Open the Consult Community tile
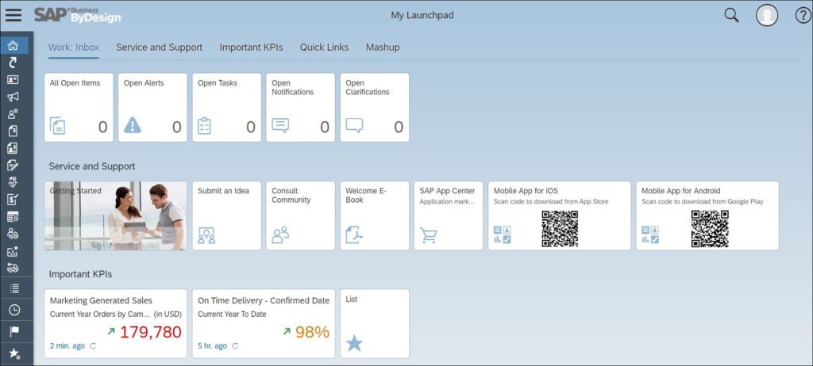 coord(301,215)
